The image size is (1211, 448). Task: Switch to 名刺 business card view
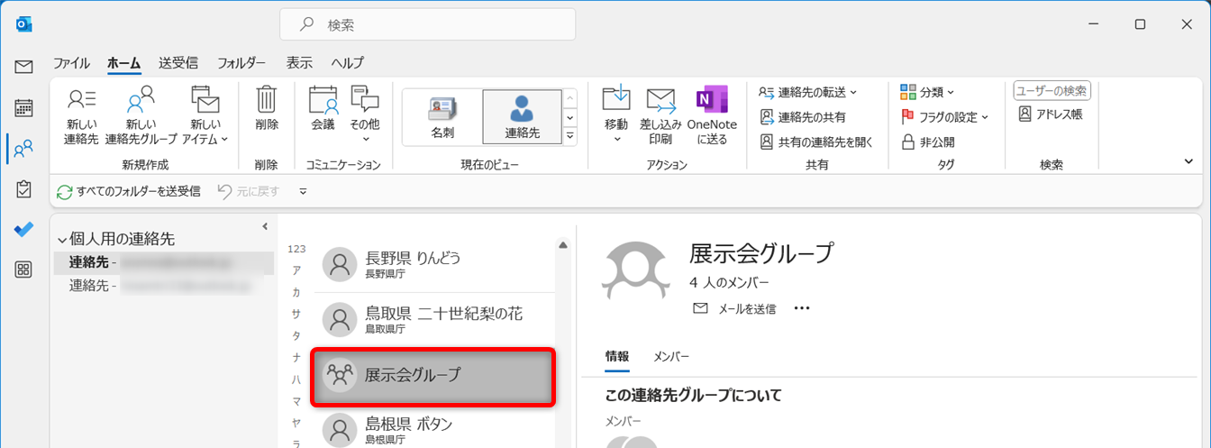pos(442,117)
